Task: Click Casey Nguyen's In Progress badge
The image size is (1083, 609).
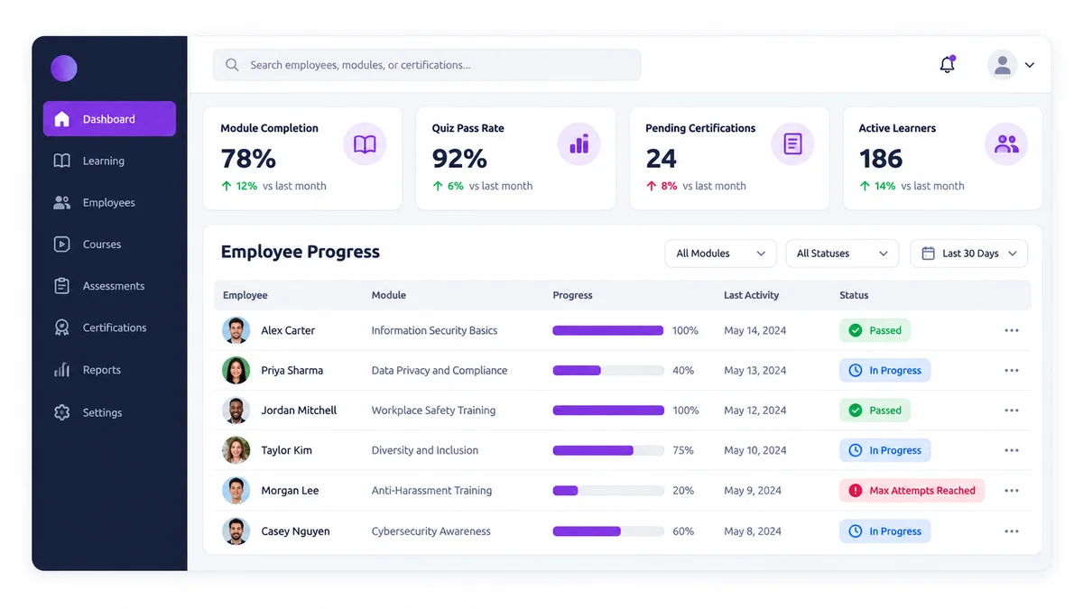Action: pyautogui.click(x=884, y=531)
